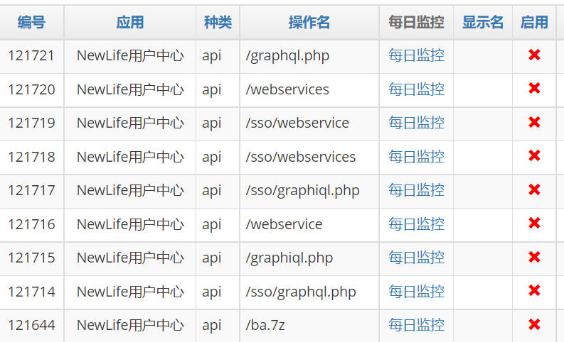
Task: Open 每日监控 link for row 121715
Action: click(x=416, y=258)
